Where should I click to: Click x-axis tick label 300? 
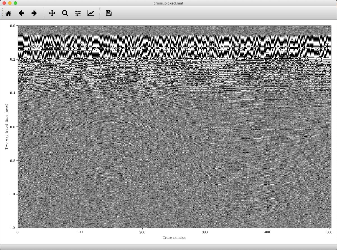click(205, 232)
